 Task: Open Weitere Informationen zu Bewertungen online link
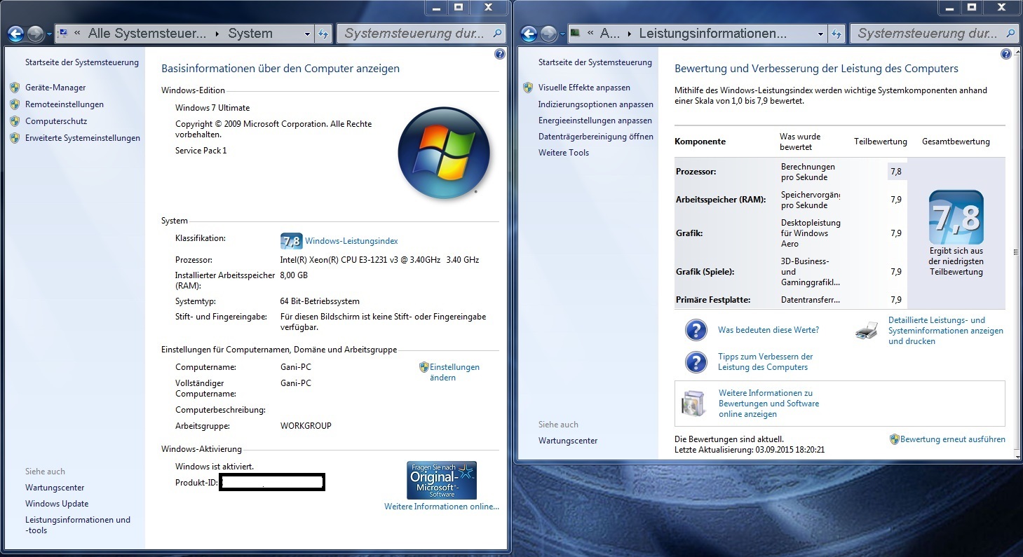[x=768, y=404]
